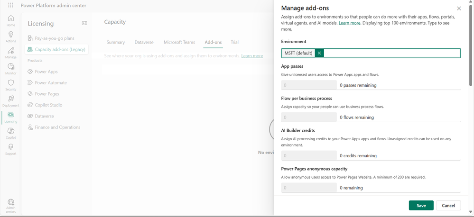Open Deployment in left rail

coord(11,101)
